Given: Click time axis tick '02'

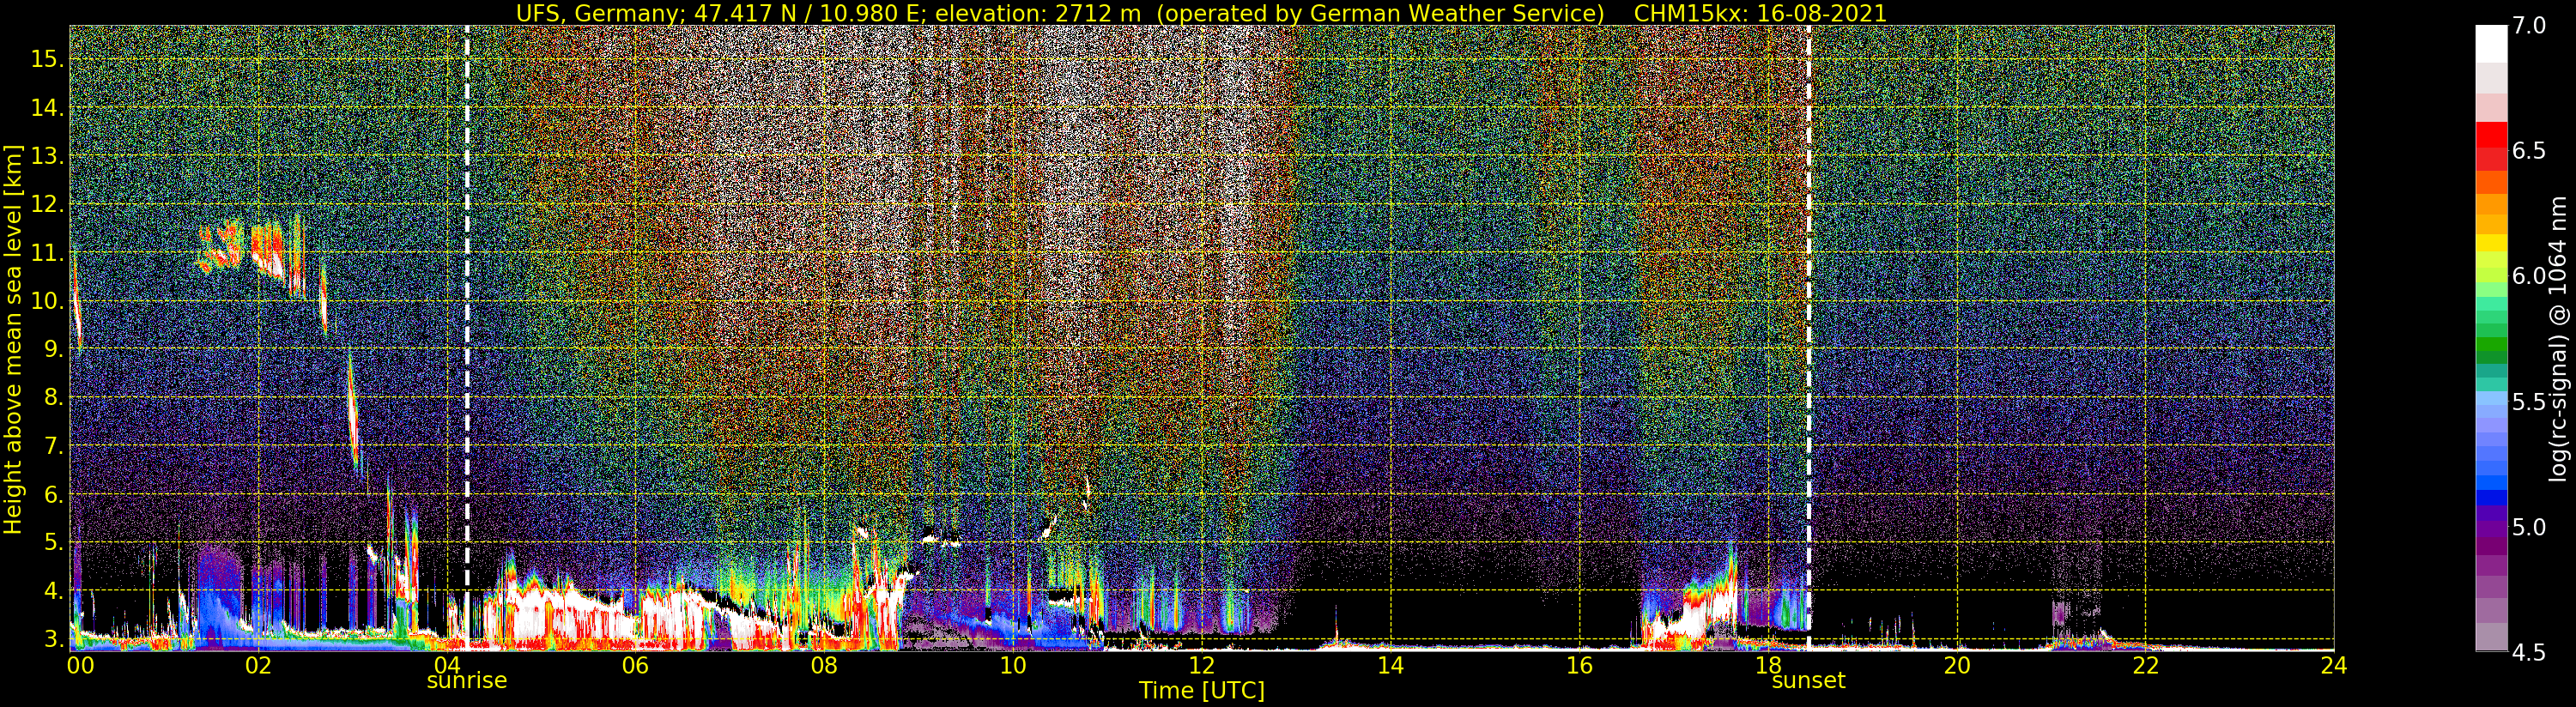Looking at the screenshot, I should pyautogui.click(x=258, y=665).
